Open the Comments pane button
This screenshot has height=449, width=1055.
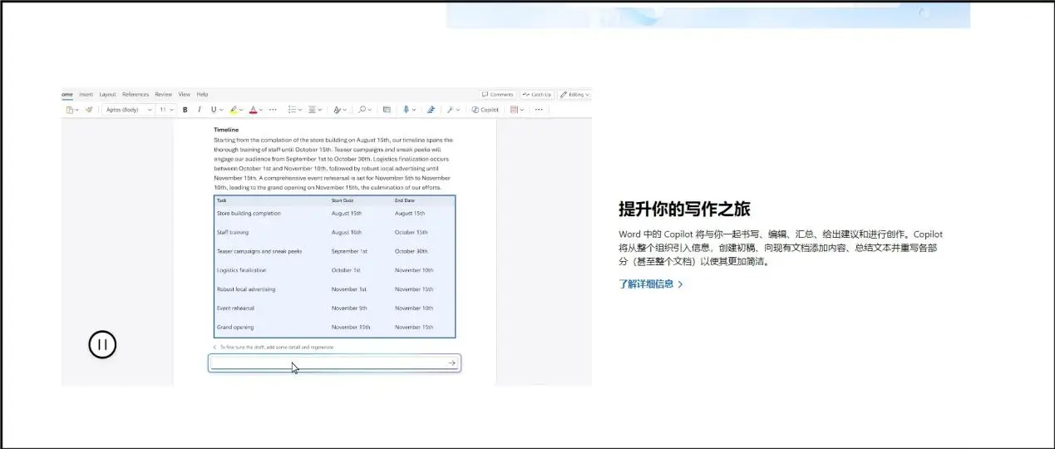click(498, 95)
